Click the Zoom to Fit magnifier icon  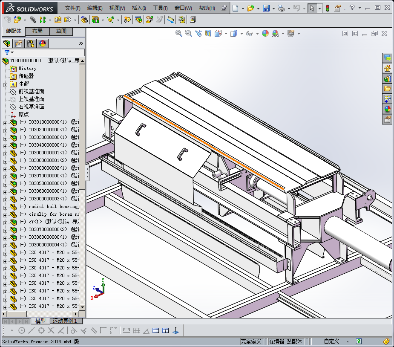pyautogui.click(x=179, y=33)
